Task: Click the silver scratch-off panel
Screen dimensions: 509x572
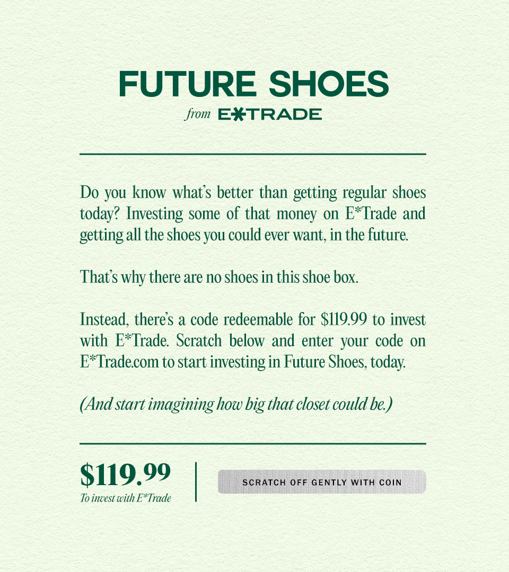Action: click(x=322, y=482)
